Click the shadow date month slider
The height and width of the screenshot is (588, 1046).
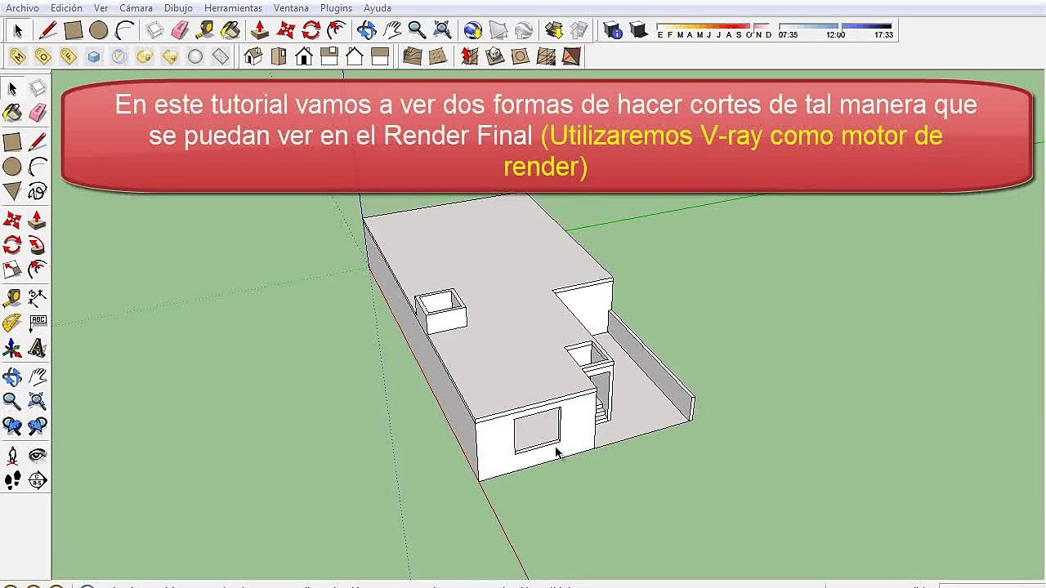(x=713, y=27)
